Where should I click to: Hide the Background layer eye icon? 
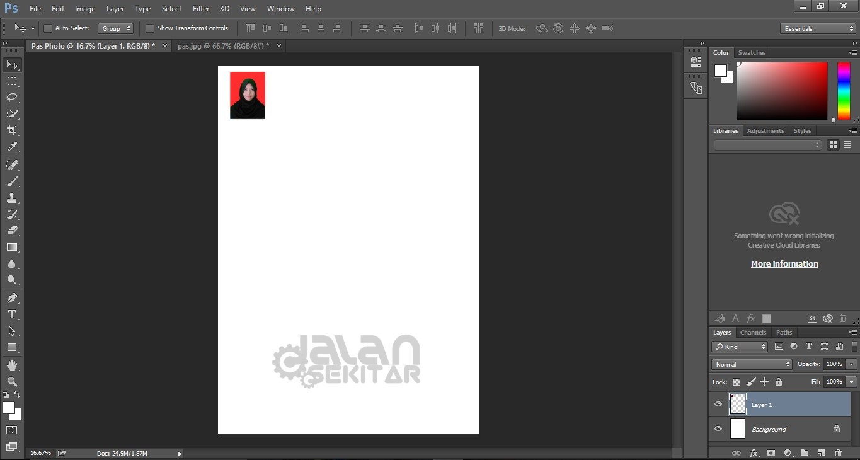click(x=718, y=429)
